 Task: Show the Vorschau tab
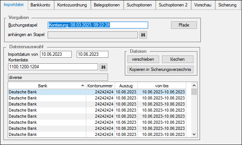pyautogui.click(x=203, y=5)
